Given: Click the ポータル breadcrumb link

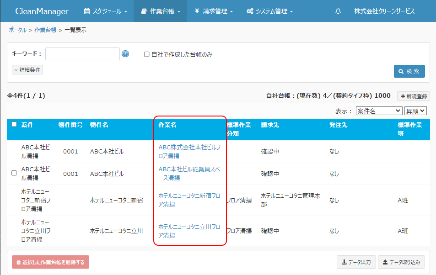Looking at the screenshot, I should click(17, 30).
